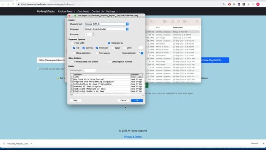Select the Fixed width radio button
This screenshot has width=266, height=150.
[72, 43]
